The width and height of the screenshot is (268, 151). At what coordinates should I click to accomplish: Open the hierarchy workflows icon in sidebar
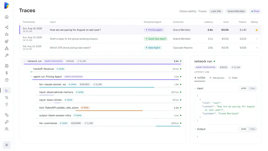tap(7, 48)
